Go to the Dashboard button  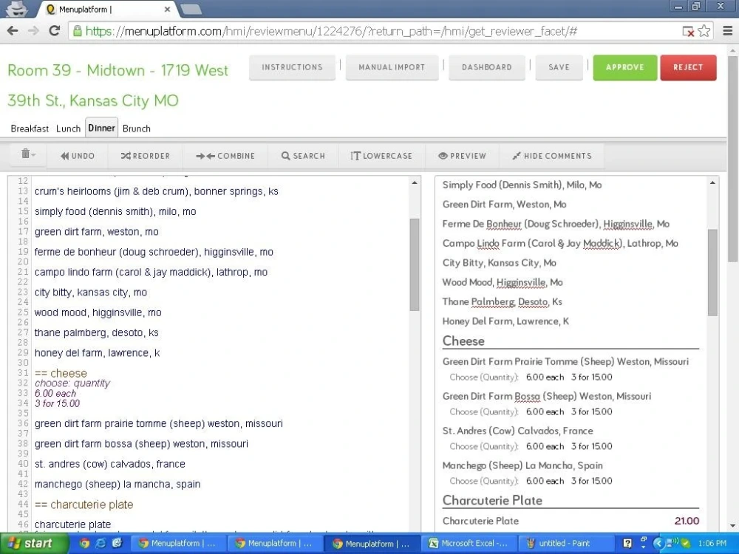487,67
